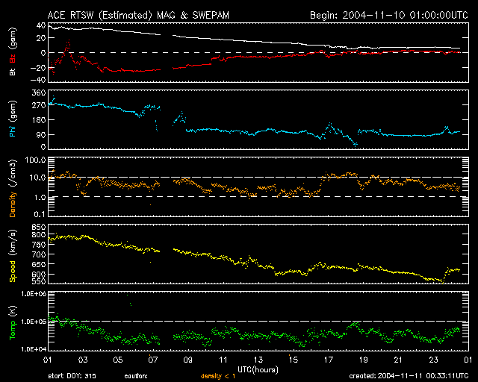The image size is (478, 382).
Task: Click the '-40' tick on the Bt Bz axis
Action: click(x=38, y=80)
